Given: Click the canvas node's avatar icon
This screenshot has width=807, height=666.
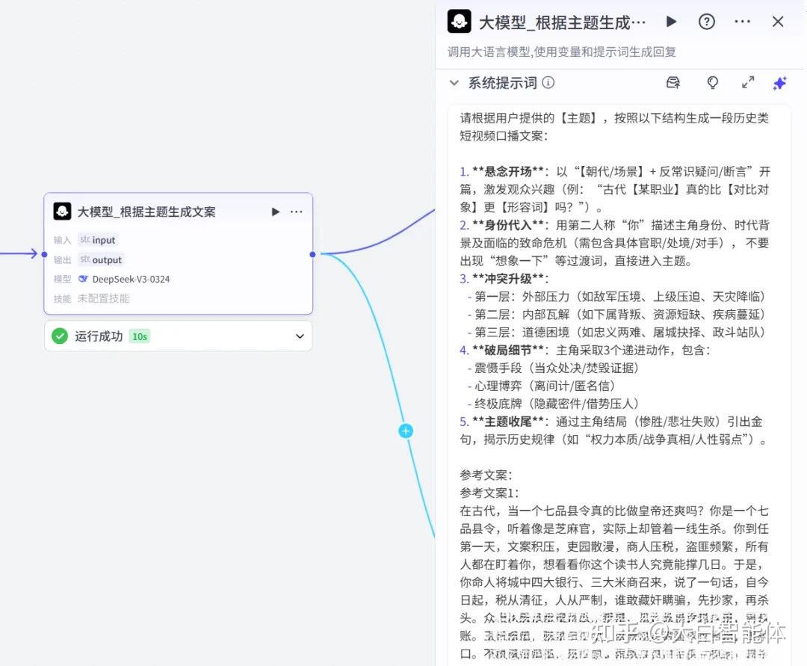Looking at the screenshot, I should [62, 211].
